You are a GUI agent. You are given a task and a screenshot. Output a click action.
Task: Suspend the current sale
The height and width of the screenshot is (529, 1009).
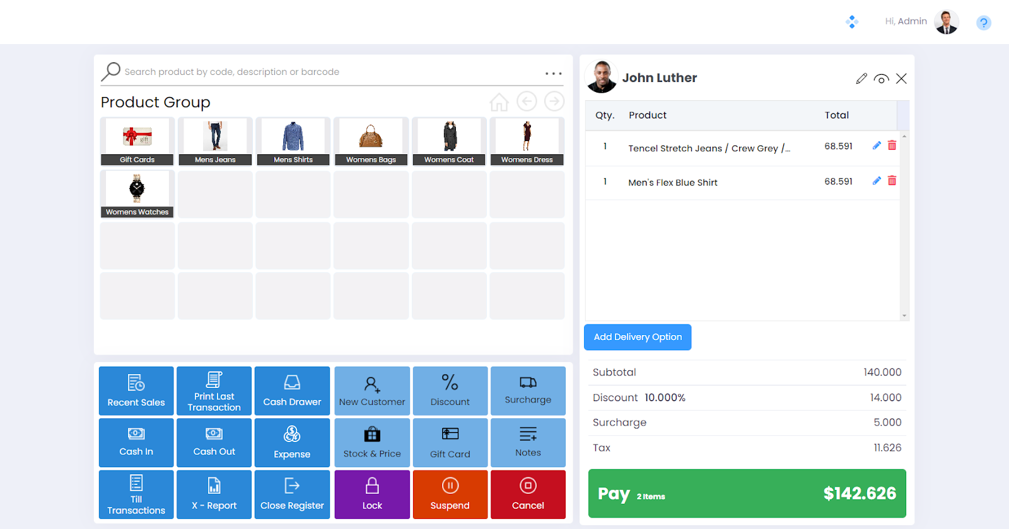[x=450, y=494]
